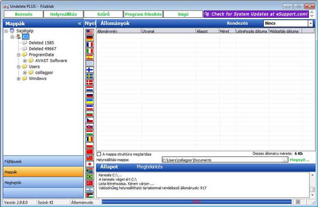The image size is (318, 207).
Task: Choose the Swedish flag language icon
Action: pyautogui.click(x=89, y=76)
